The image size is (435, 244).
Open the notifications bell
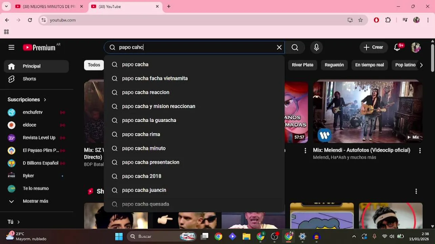(397, 47)
